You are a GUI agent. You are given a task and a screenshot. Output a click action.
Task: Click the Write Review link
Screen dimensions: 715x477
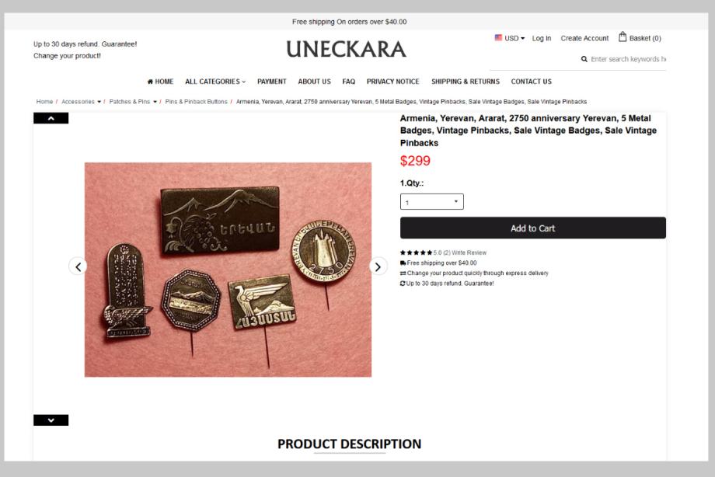tap(469, 252)
